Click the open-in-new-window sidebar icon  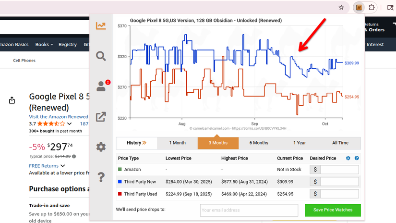101,117
